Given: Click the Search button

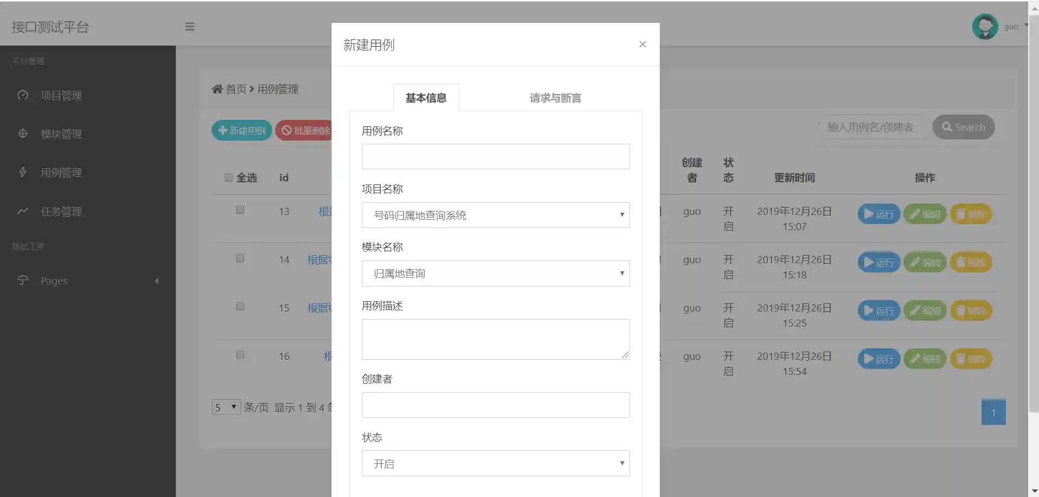Looking at the screenshot, I should [963, 127].
